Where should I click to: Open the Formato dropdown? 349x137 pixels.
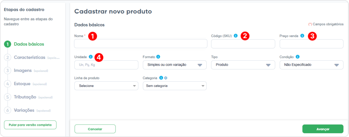pos(174,65)
